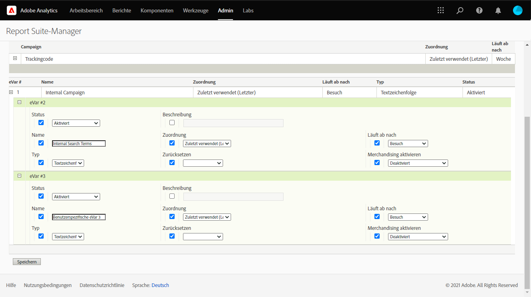Viewport: 531px width, 297px height.
Task: Open the help question mark icon
Action: (x=479, y=10)
